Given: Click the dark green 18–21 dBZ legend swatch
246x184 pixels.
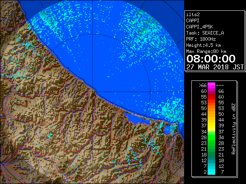Looking at the screenshot, I should [x=211, y=154].
